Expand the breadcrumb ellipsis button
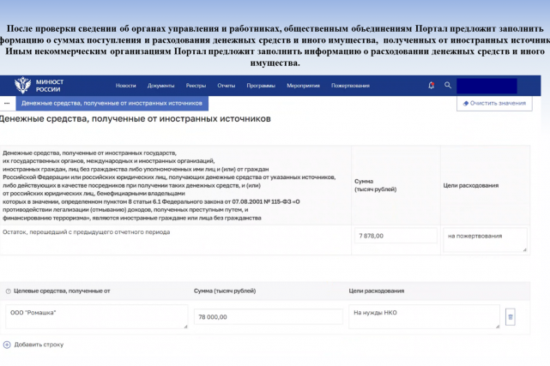This screenshot has width=550, height=366. 7,104
